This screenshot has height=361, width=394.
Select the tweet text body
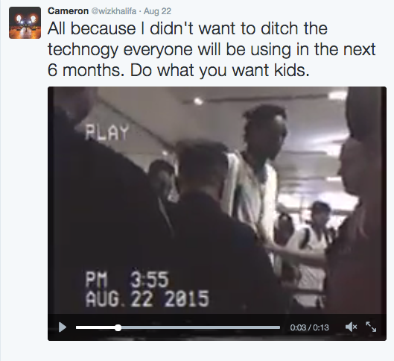[212, 49]
